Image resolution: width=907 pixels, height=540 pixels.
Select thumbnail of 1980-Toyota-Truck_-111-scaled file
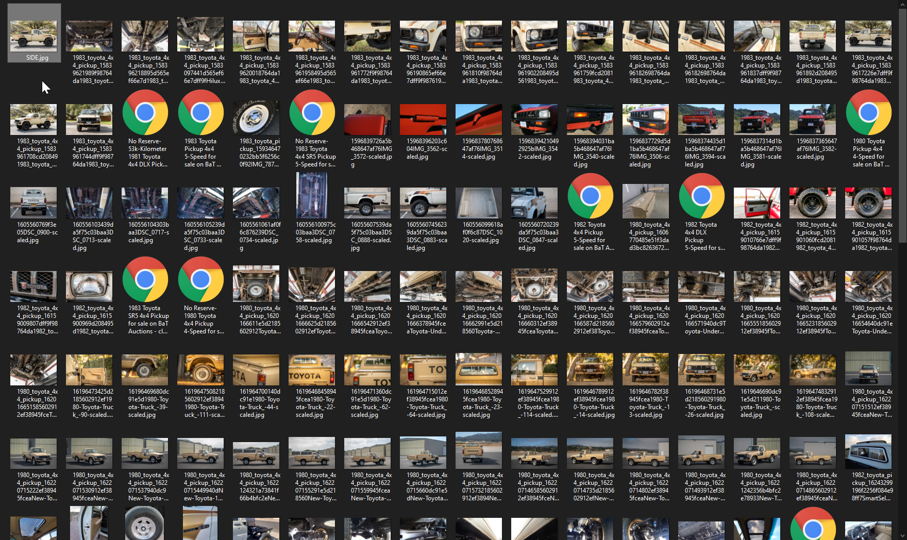click(x=200, y=370)
